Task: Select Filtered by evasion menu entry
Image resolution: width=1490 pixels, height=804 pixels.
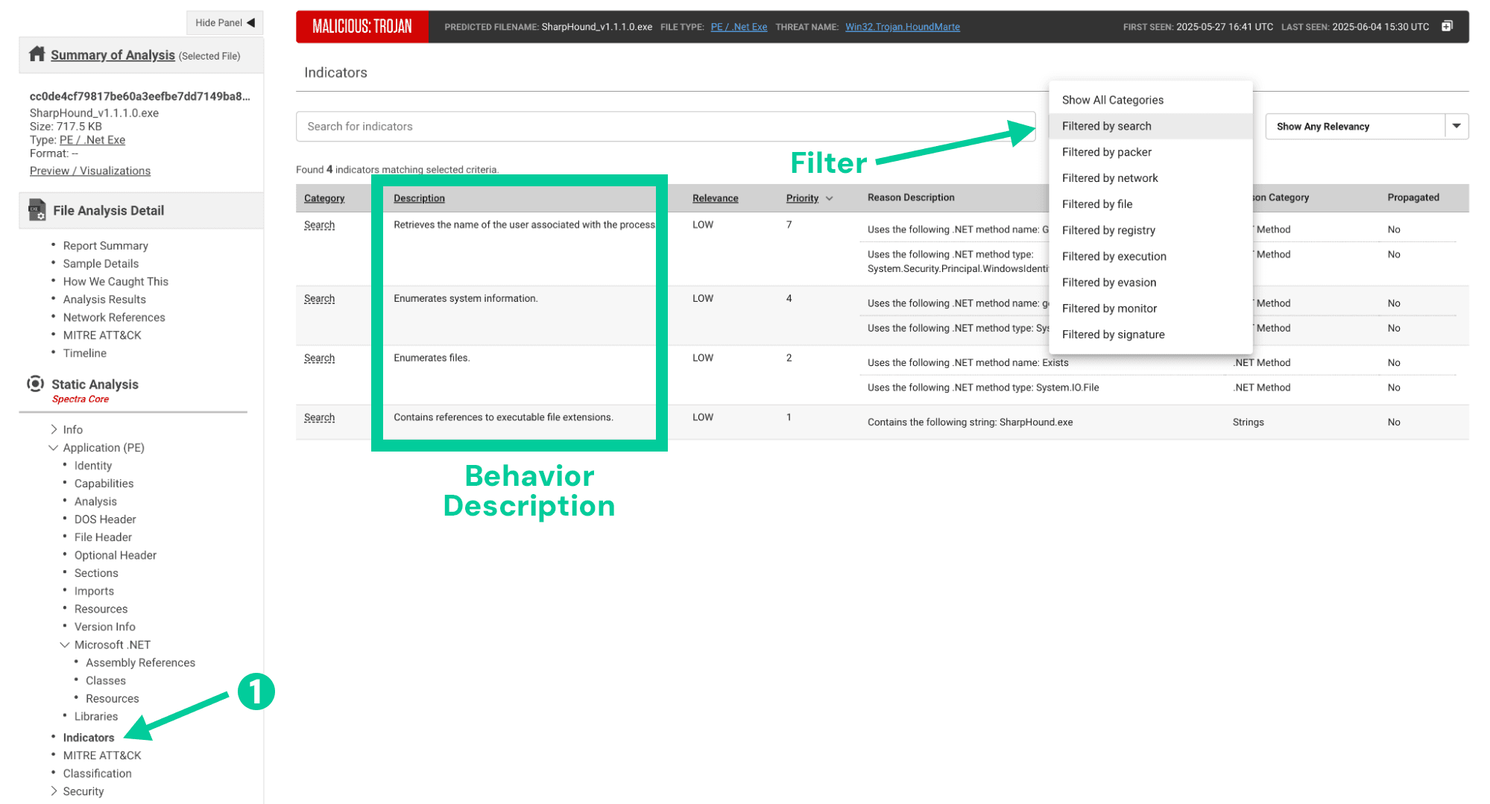Action: pos(1108,282)
